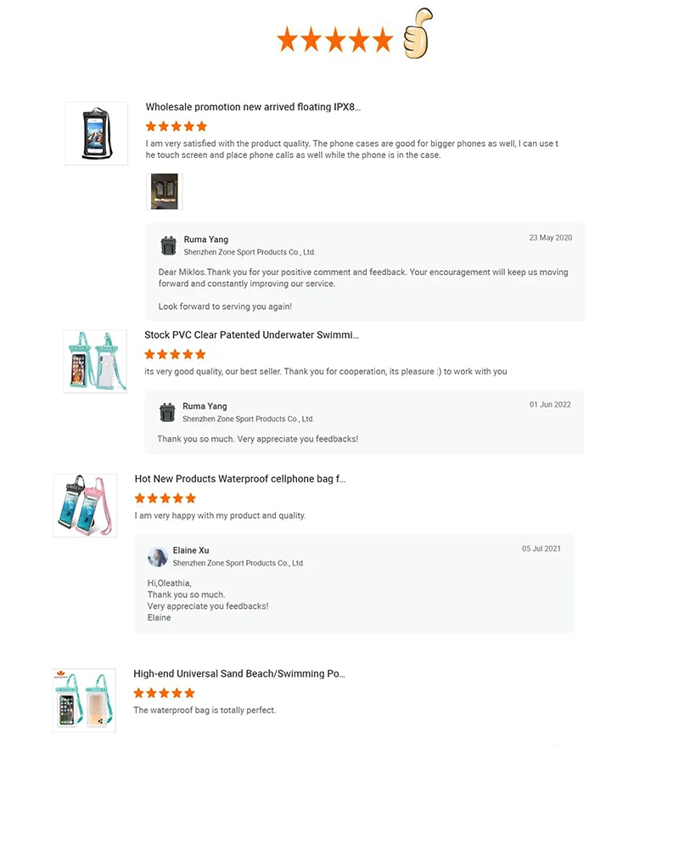Open 'Hot New Products Waterproof cellphone bag' title

(x=240, y=479)
